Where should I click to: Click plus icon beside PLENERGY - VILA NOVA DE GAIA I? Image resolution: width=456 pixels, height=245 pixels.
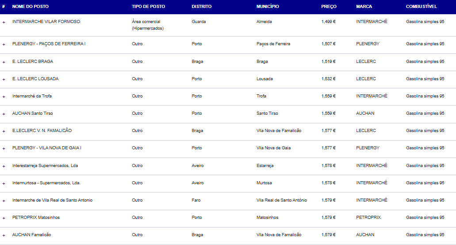pyautogui.click(x=4, y=148)
